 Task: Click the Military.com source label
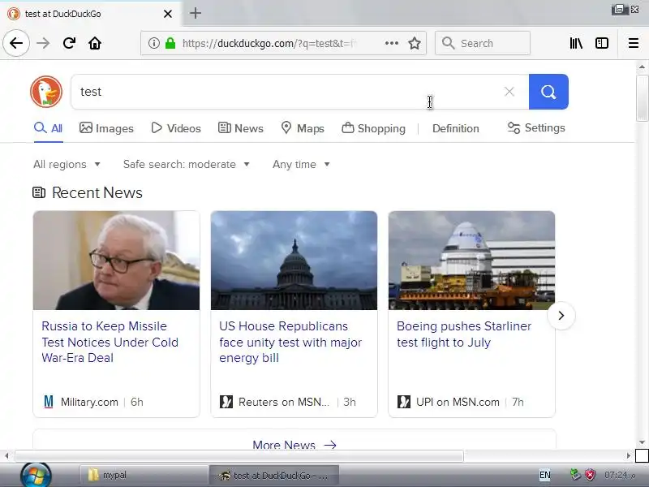click(x=89, y=402)
